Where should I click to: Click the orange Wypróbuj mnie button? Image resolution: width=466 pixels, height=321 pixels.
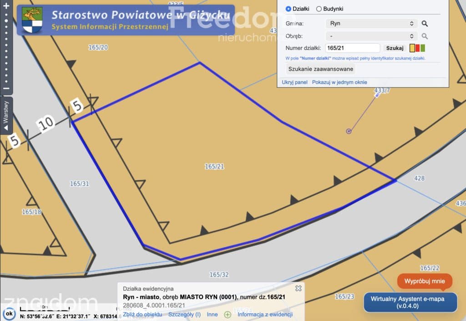coord(425,281)
